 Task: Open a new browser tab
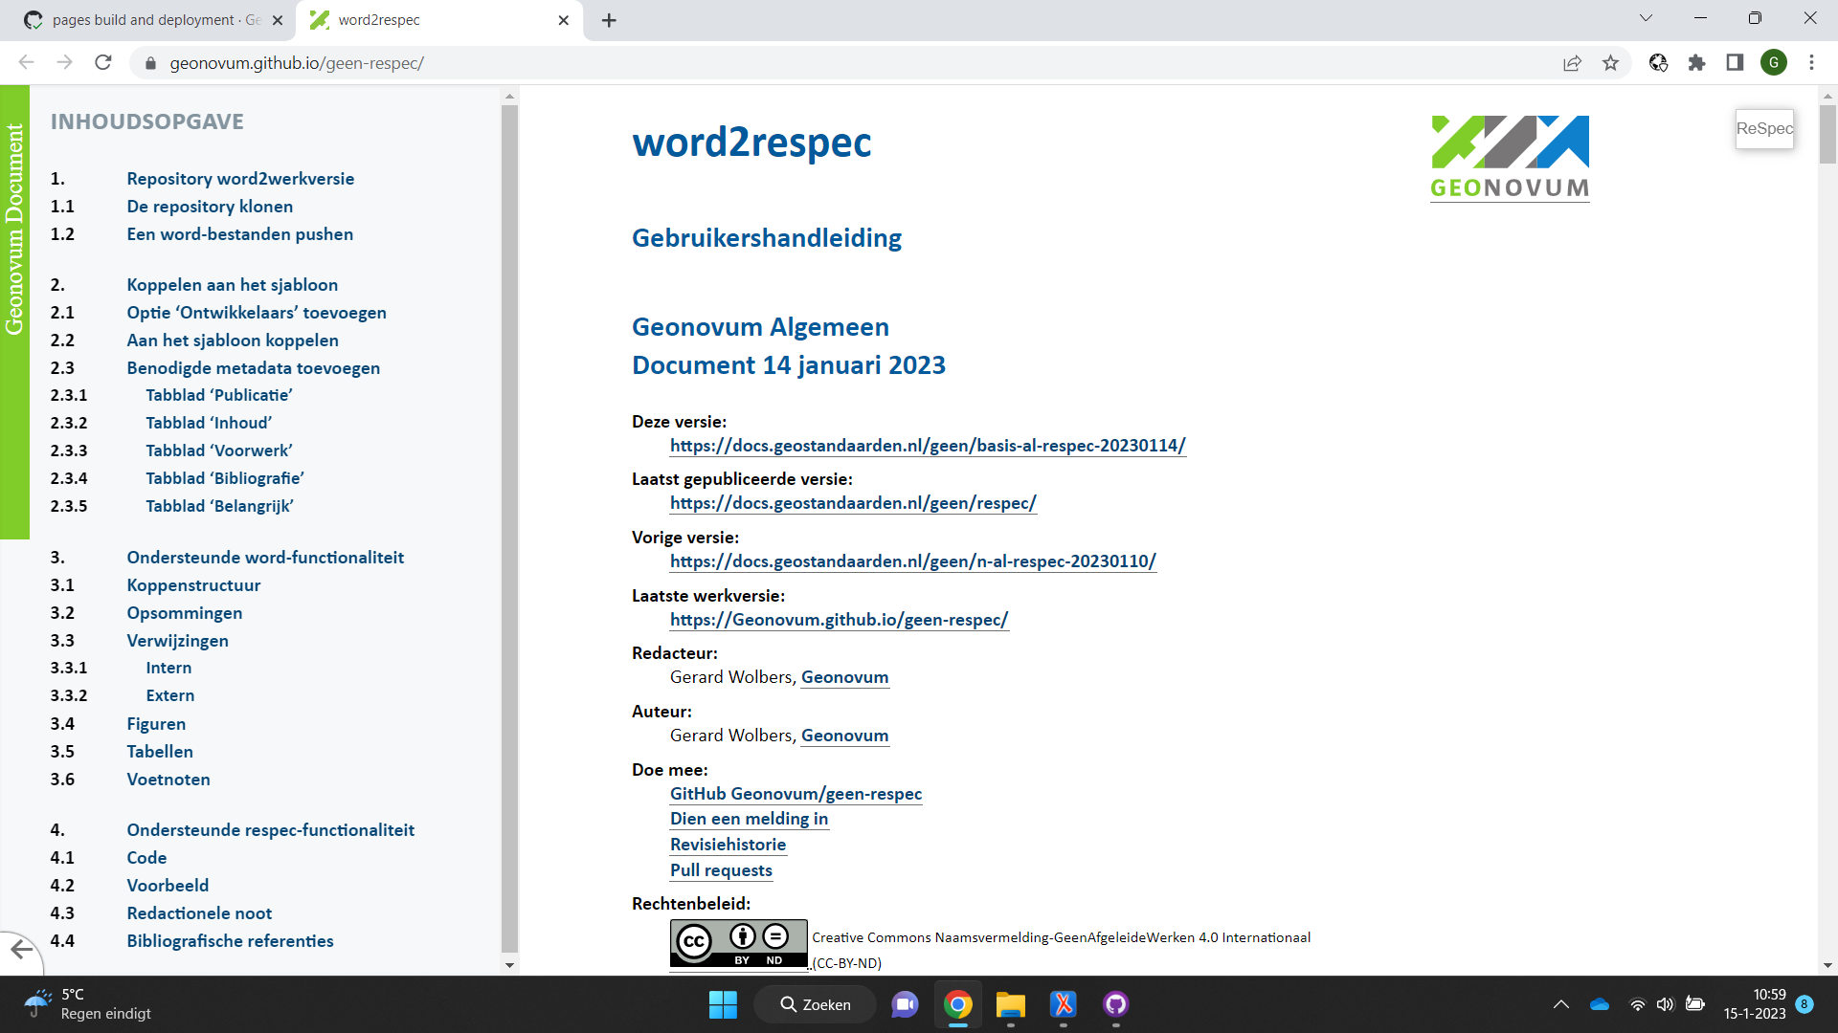pos(609,20)
